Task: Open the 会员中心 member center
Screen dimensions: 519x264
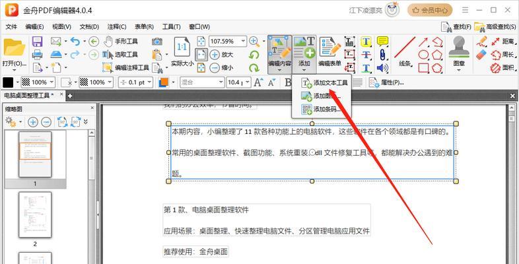Action: (430, 11)
